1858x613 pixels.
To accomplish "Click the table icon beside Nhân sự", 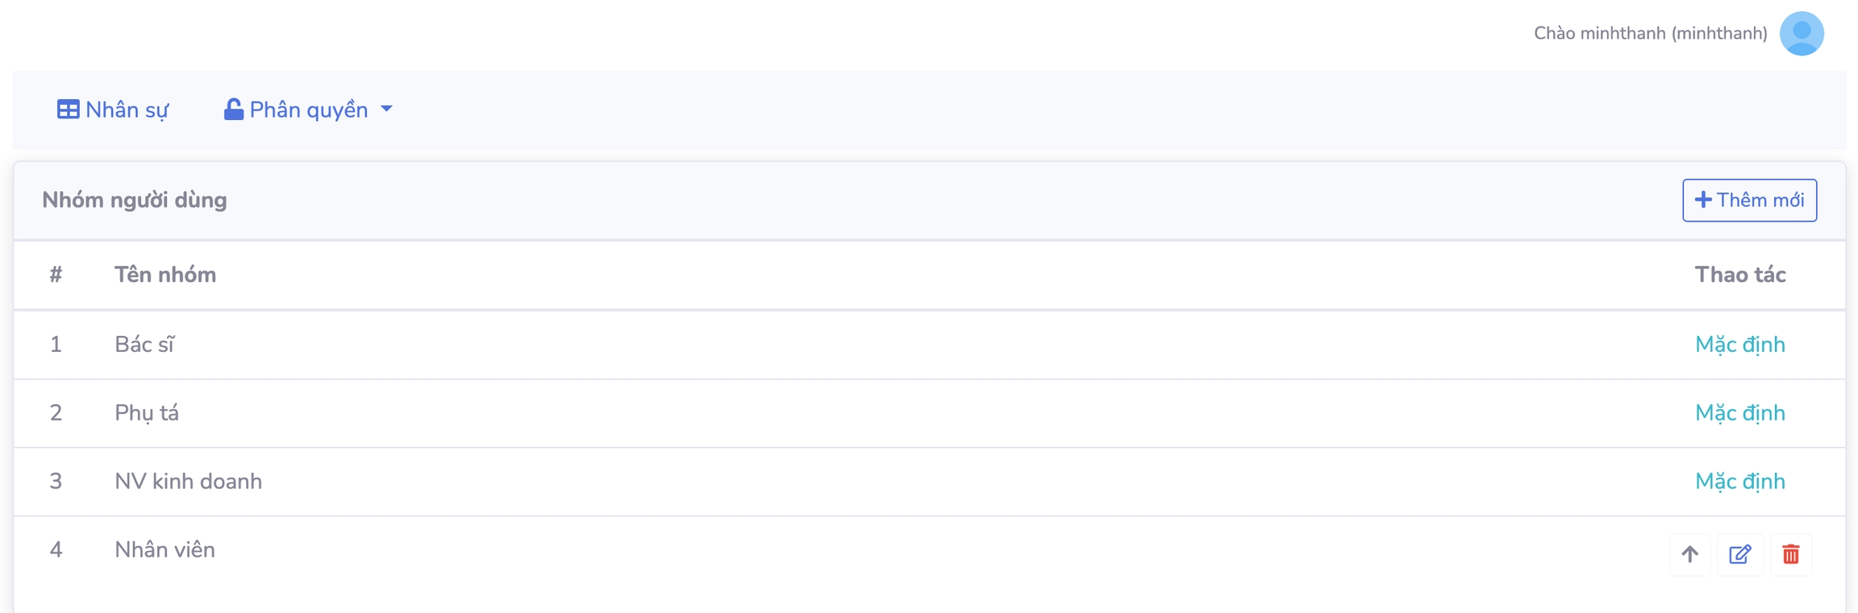I will 69,110.
